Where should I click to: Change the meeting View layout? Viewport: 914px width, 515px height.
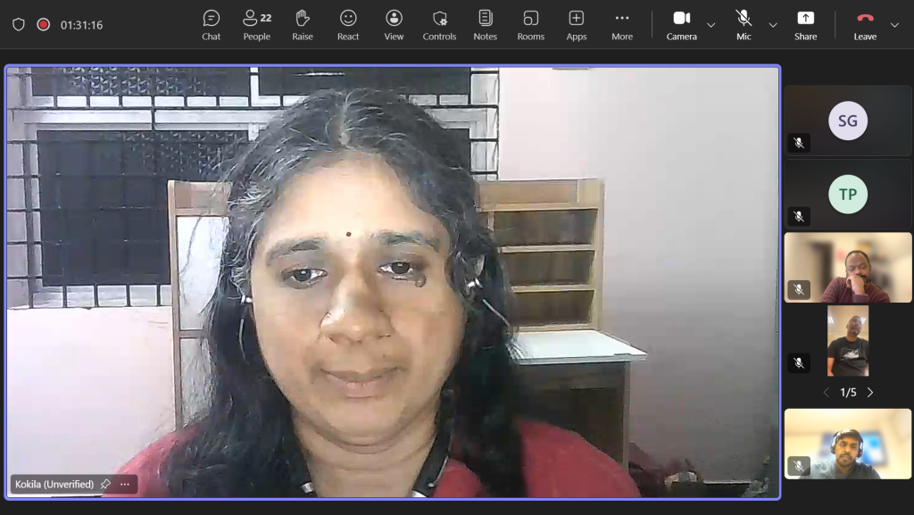[x=394, y=25]
